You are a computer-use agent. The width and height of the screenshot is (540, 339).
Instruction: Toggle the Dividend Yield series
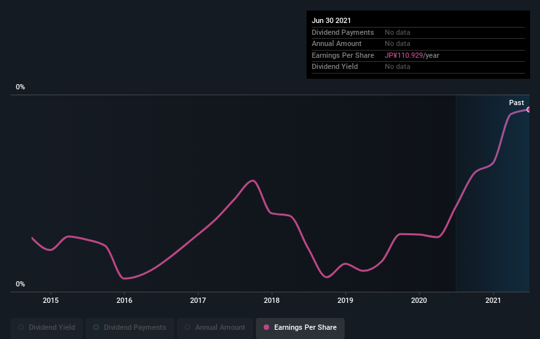pos(47,327)
